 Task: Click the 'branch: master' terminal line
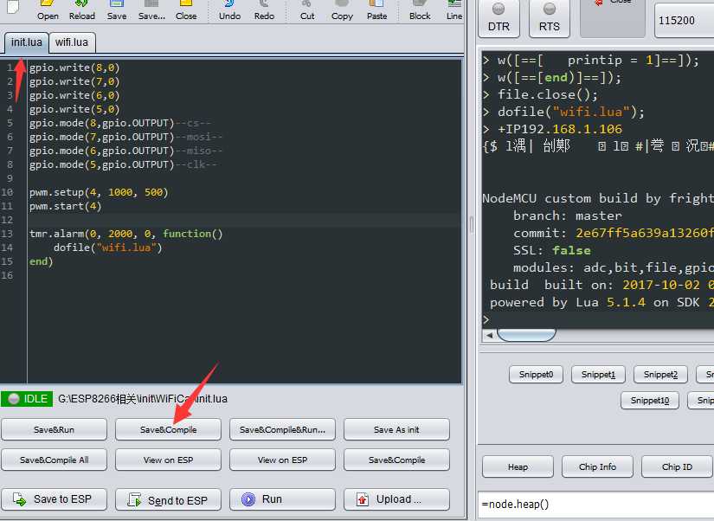(x=567, y=215)
